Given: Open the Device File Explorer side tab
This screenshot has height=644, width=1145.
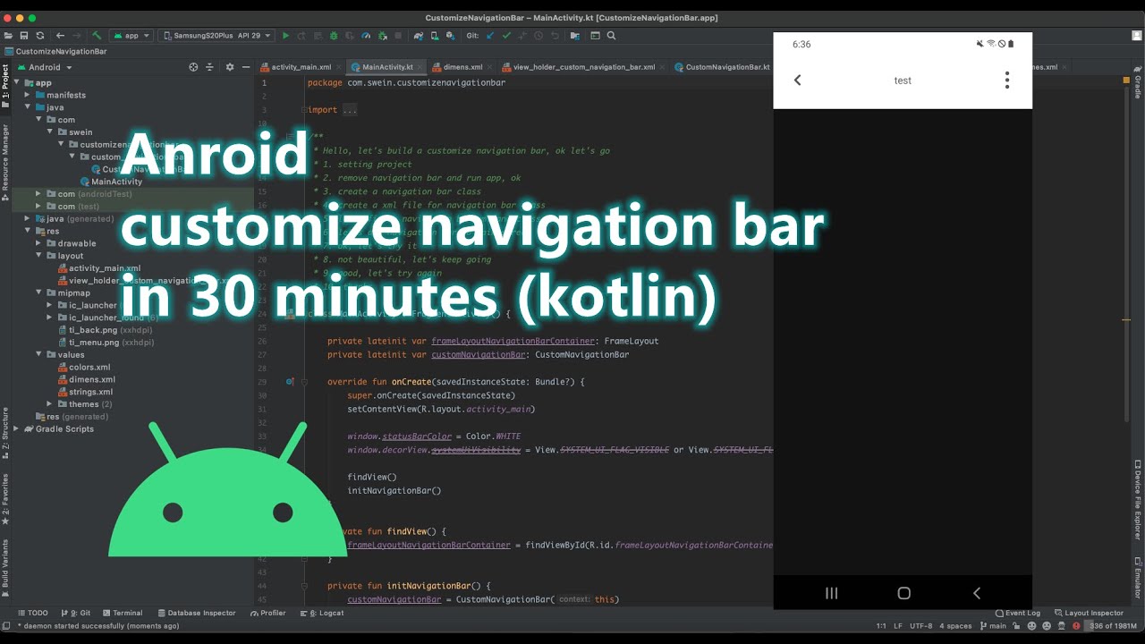Looking at the screenshot, I should pos(1138,499).
